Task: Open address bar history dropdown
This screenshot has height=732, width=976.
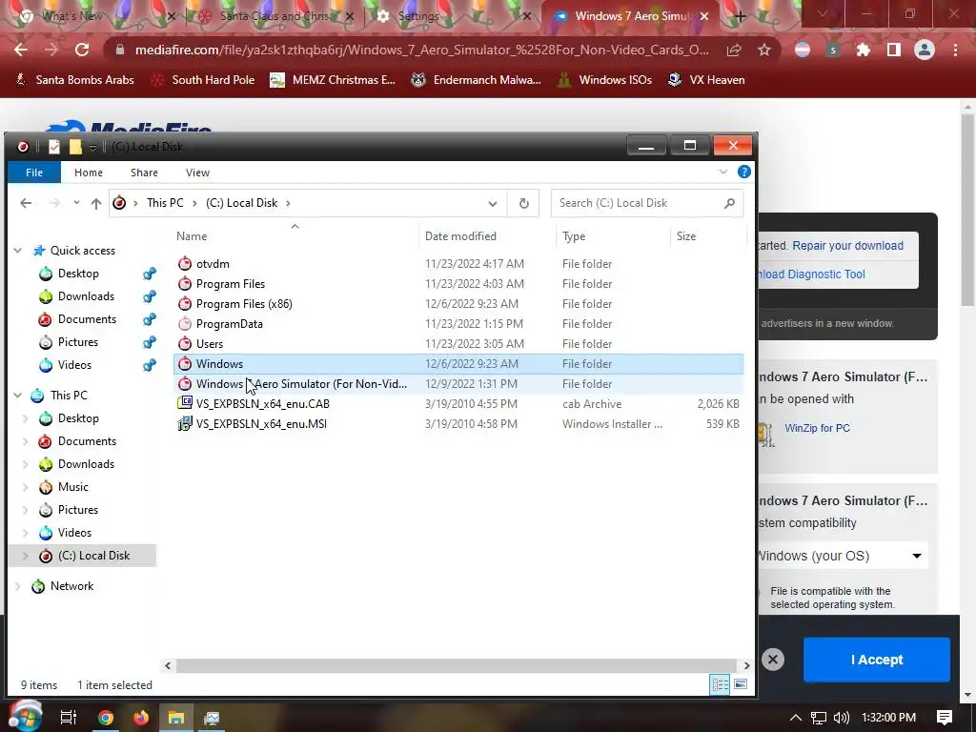Action: point(493,204)
